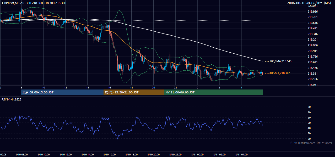Select the NY 21:00-06:00 JST session bar
The height and width of the screenshot is (157, 335).
point(213,92)
